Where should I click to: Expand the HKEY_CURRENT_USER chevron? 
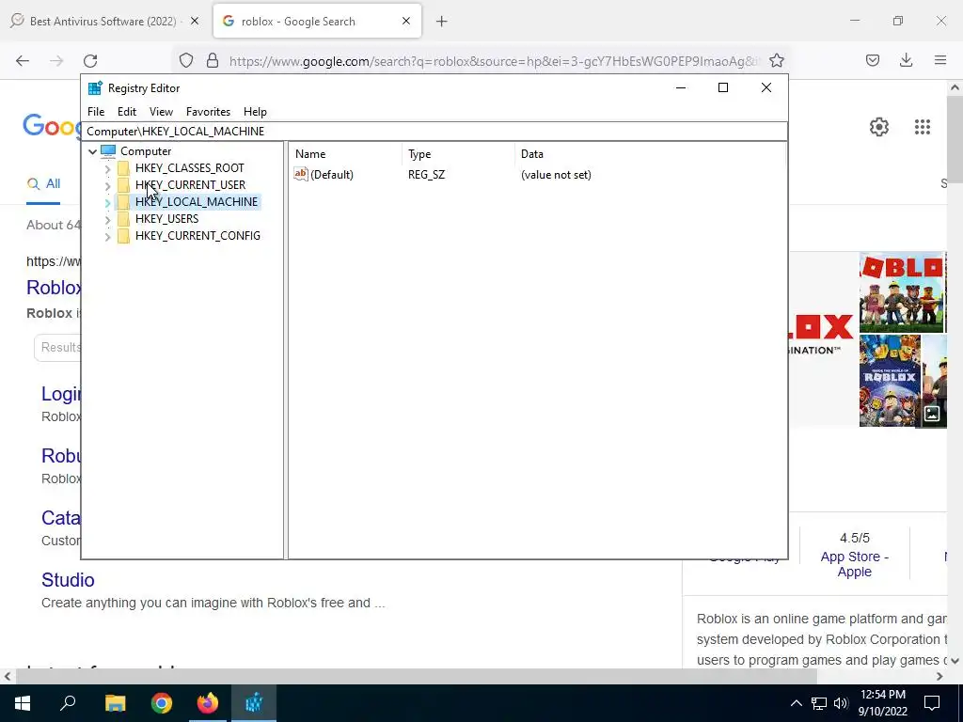pyautogui.click(x=107, y=185)
